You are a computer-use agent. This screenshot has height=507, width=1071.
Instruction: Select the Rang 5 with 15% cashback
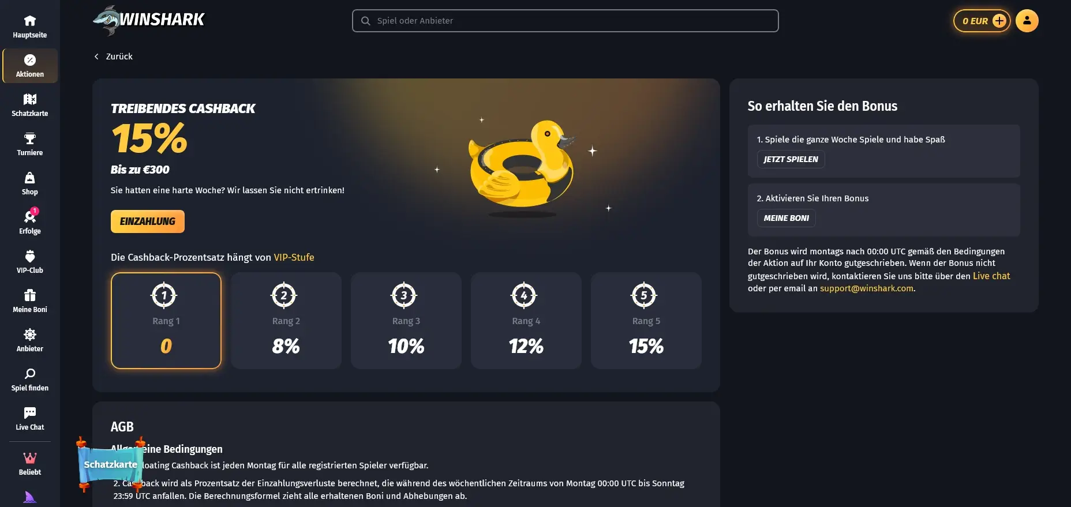tap(646, 321)
